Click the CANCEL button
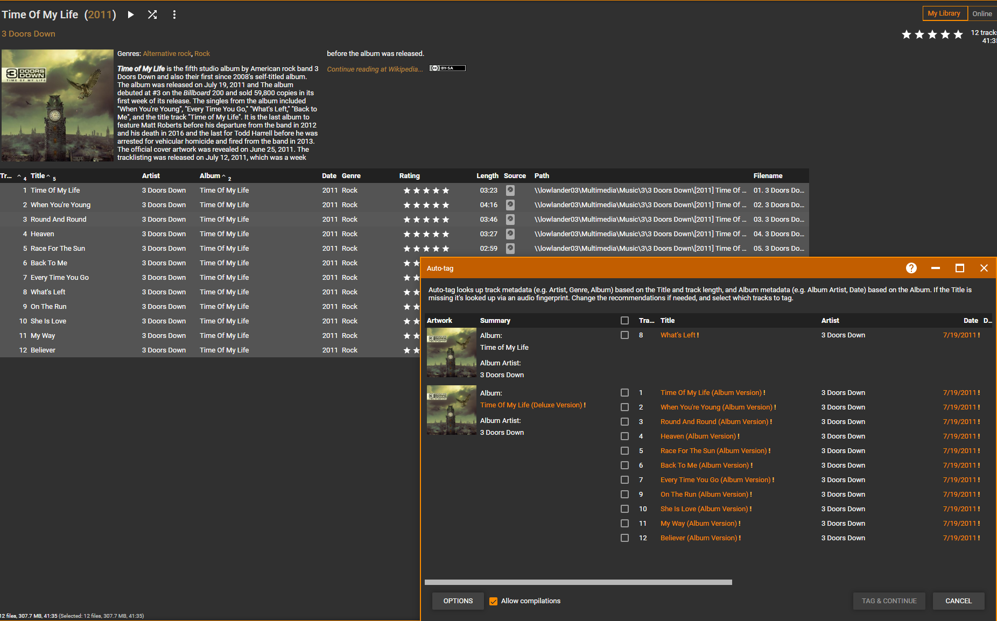This screenshot has height=621, width=997. click(x=958, y=601)
